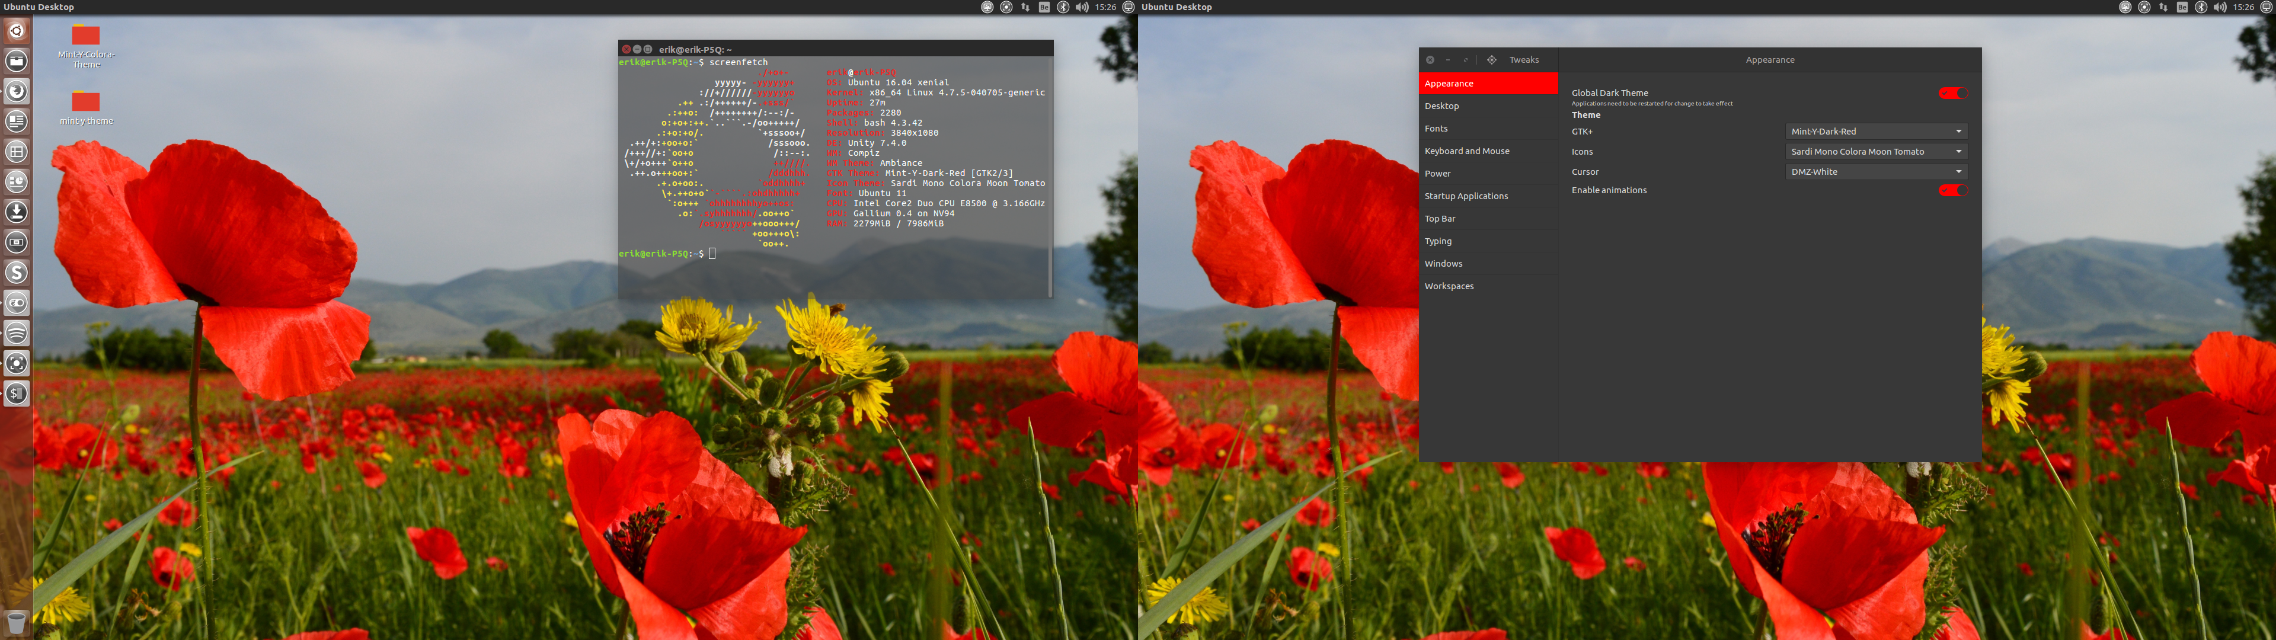Launch Firefox from the launcher

click(16, 91)
